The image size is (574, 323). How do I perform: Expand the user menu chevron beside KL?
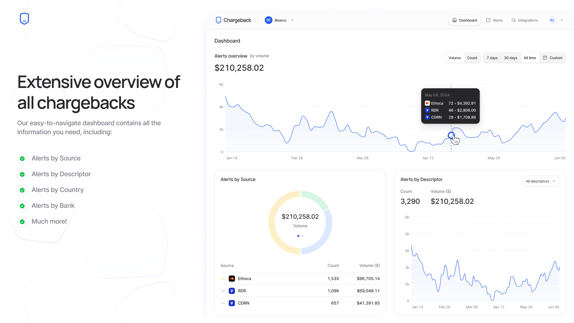pyautogui.click(x=562, y=20)
